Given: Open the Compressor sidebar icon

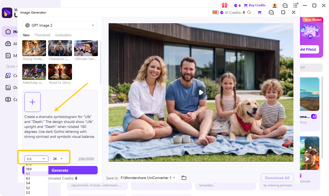Looking at the screenshot, I should (8, 99).
